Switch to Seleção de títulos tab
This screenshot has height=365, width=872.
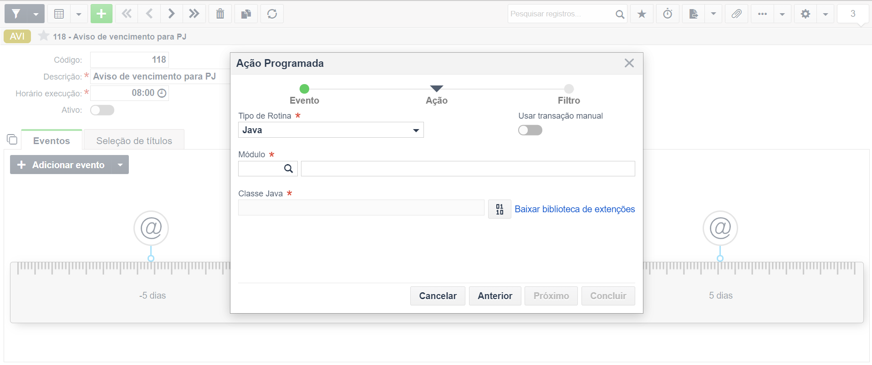click(134, 141)
